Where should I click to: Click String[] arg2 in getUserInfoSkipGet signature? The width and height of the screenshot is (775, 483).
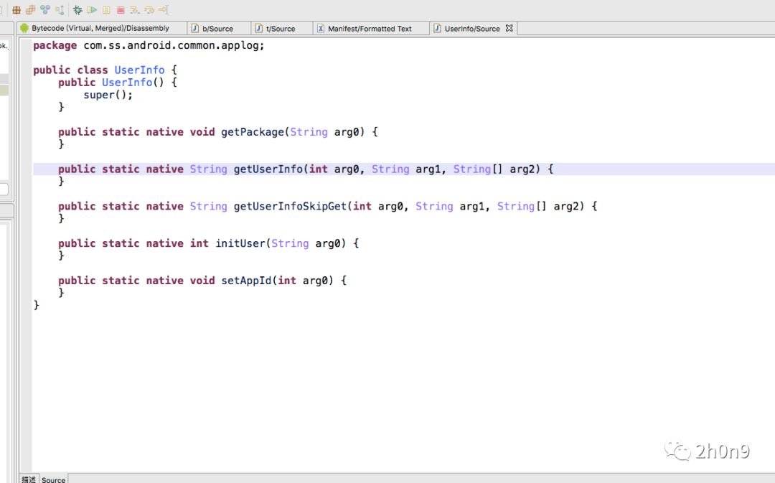click(540, 206)
